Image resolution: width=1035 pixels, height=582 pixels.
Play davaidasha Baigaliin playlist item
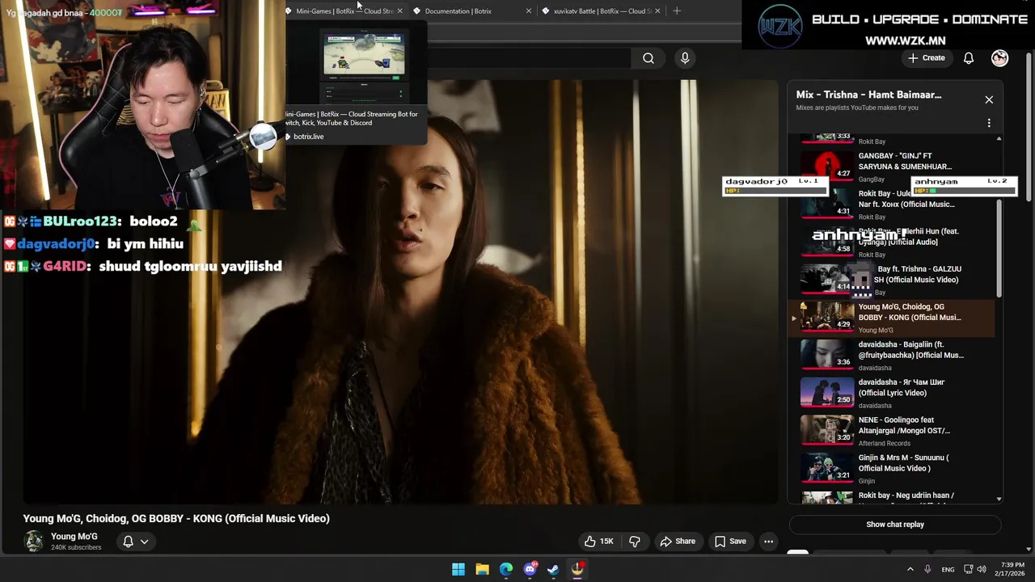point(893,356)
